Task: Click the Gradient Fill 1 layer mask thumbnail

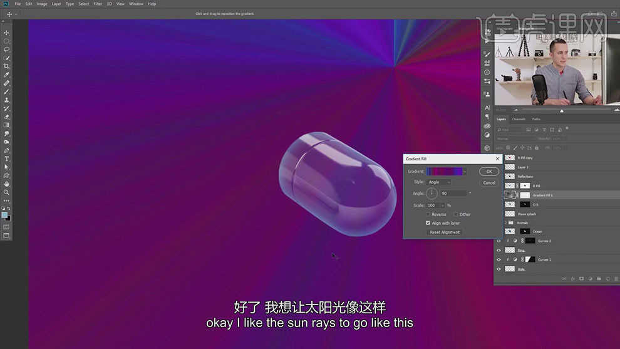Action: pos(525,195)
